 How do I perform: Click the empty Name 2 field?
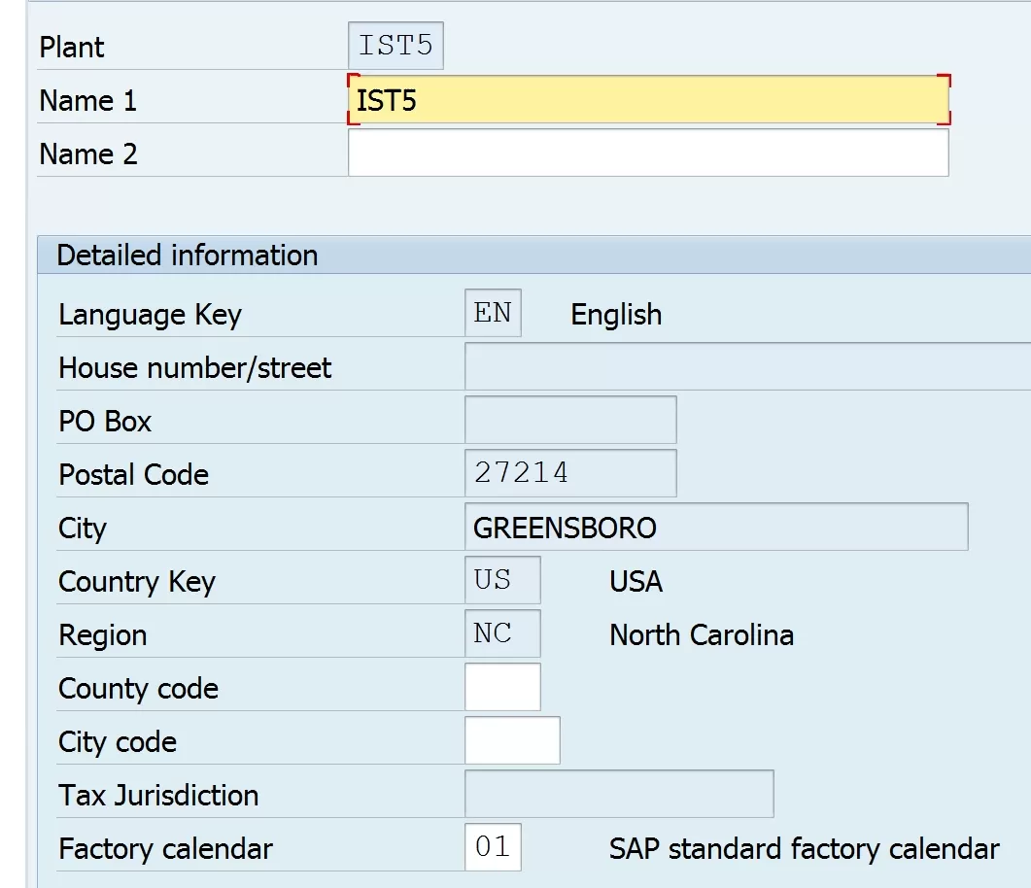pyautogui.click(x=648, y=154)
